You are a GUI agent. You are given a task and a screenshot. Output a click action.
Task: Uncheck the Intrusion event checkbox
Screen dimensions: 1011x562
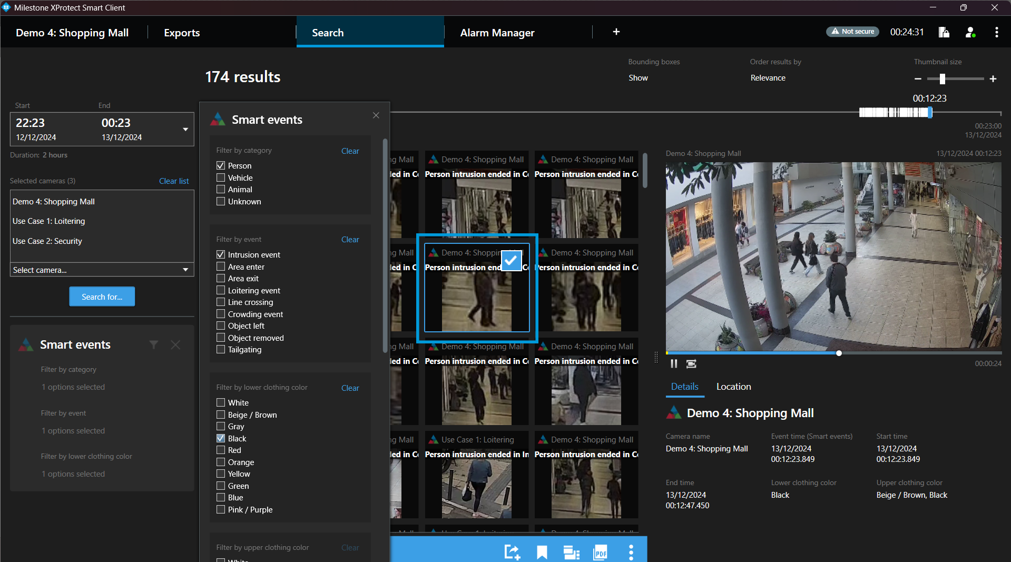pyautogui.click(x=221, y=254)
